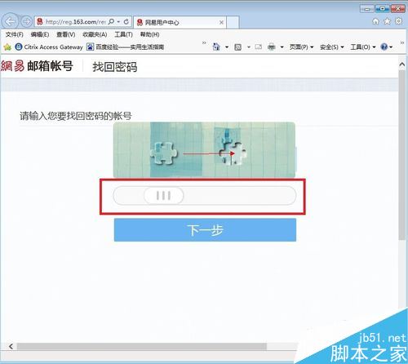Click the horizontal scrollbar thumb
The height and width of the screenshot is (364, 408).
(x=141, y=346)
